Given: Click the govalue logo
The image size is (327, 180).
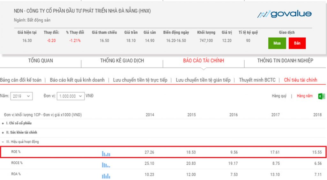Looking at the screenshot, I should 285,14.
